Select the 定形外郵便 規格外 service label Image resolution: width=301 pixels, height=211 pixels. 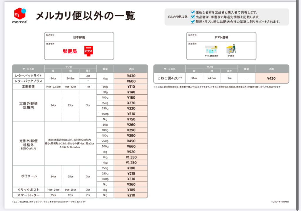coord(29,144)
